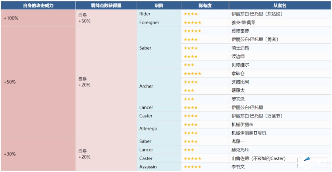Click the 稀有度 column header

[205, 6]
